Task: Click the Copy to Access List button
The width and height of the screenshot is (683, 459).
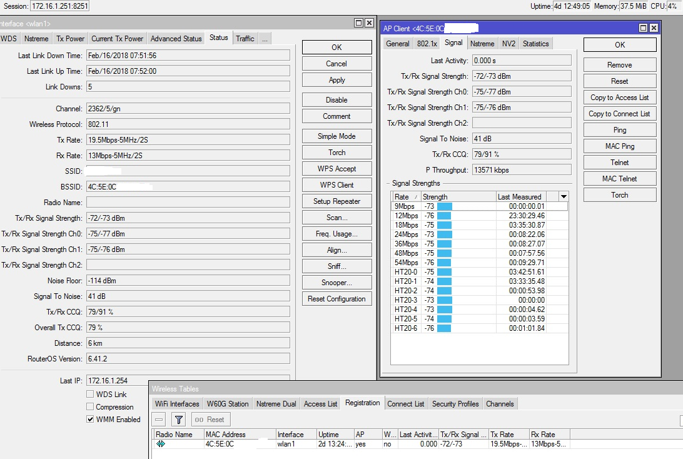Action: (619, 98)
